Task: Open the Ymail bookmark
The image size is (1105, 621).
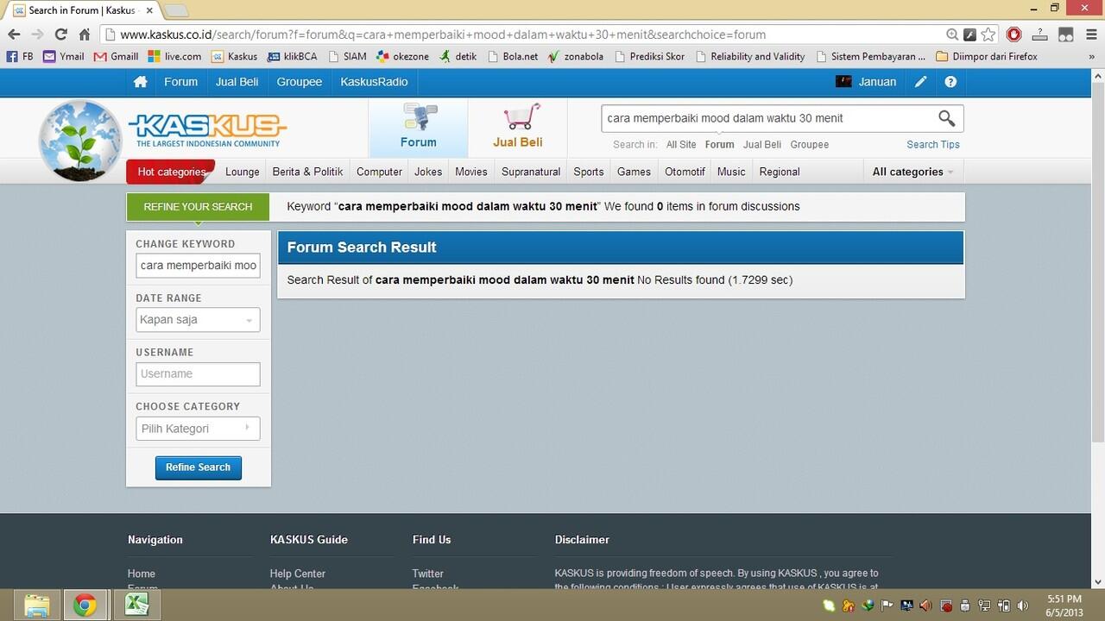Action: (64, 57)
